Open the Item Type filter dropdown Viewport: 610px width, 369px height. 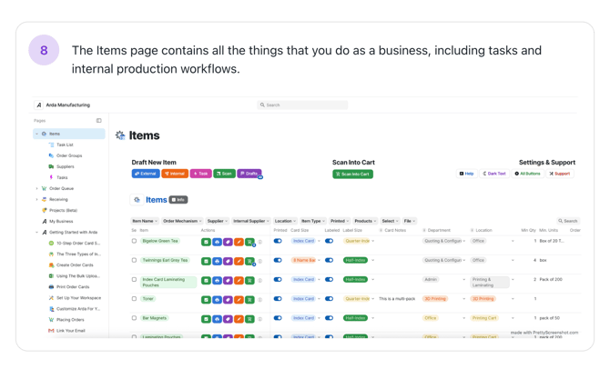312,221
